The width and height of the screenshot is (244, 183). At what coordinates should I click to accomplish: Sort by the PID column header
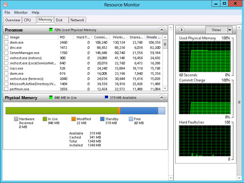65,37
